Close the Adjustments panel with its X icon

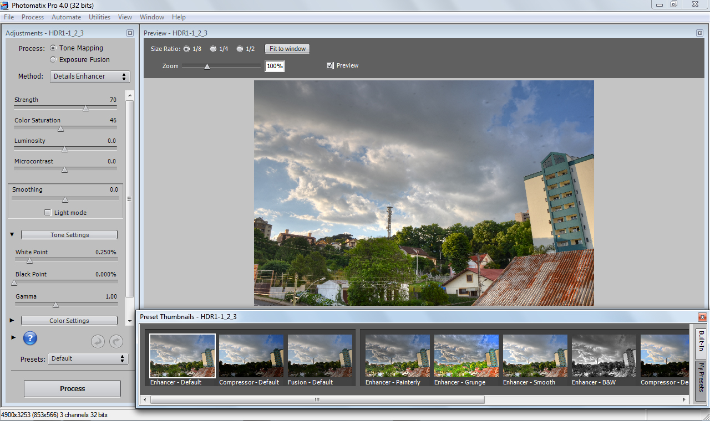130,33
